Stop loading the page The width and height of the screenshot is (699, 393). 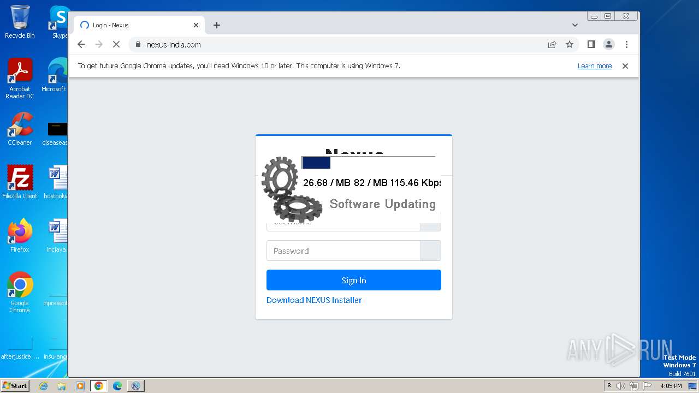[116, 45]
